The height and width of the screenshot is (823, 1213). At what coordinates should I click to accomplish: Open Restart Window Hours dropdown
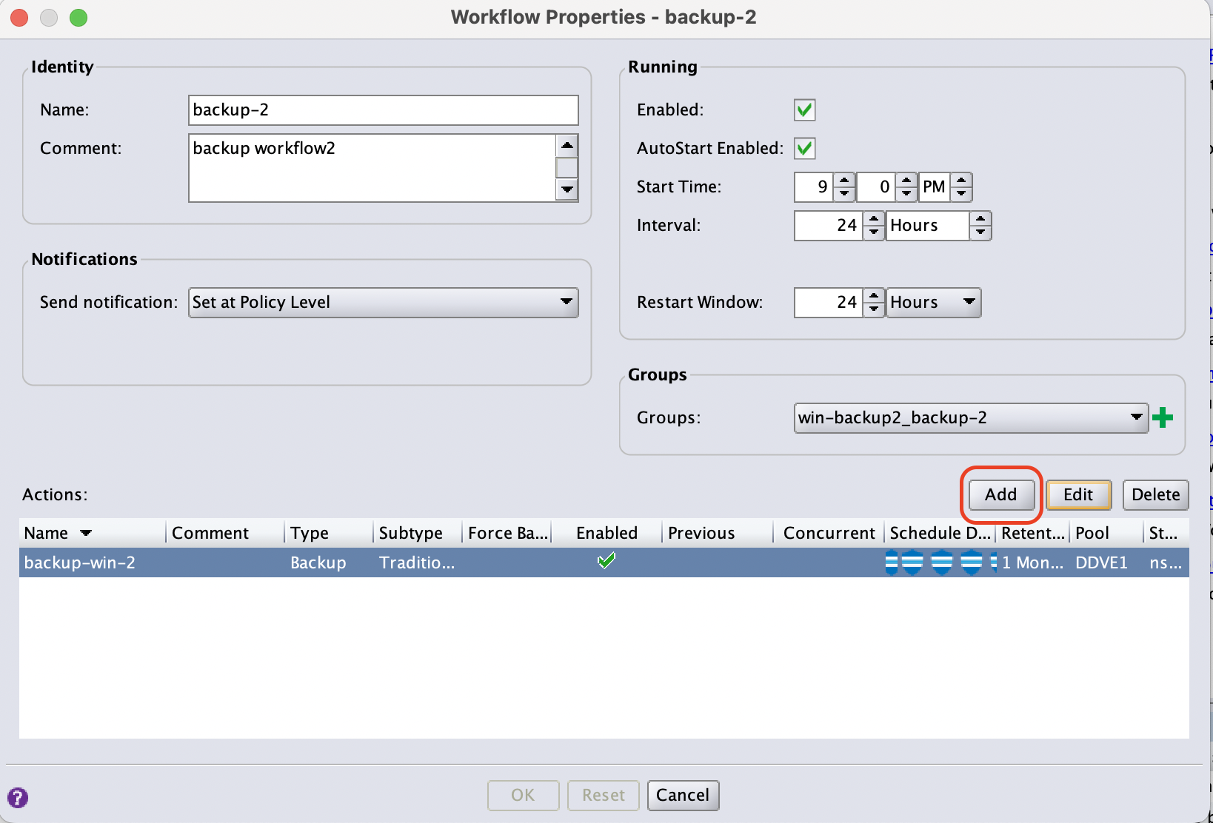[x=934, y=302]
